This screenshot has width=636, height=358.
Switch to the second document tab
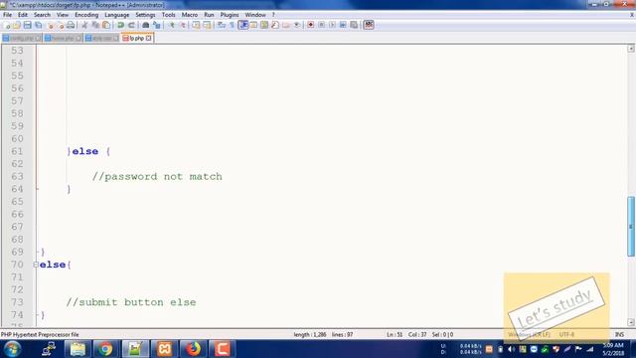point(63,38)
